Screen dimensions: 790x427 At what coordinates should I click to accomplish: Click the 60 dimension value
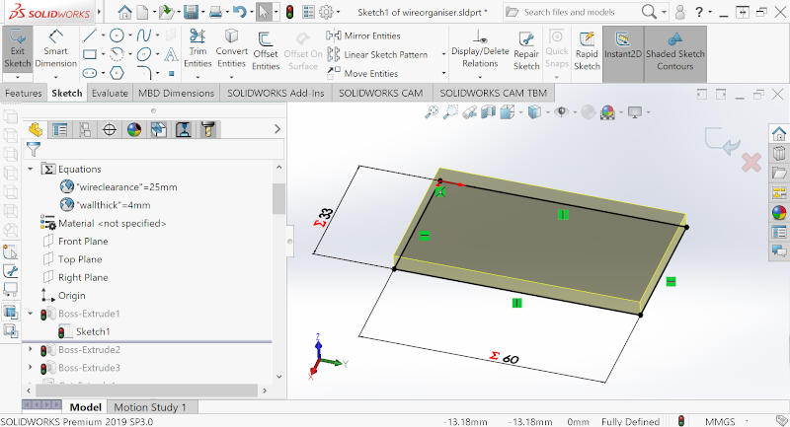(511, 359)
